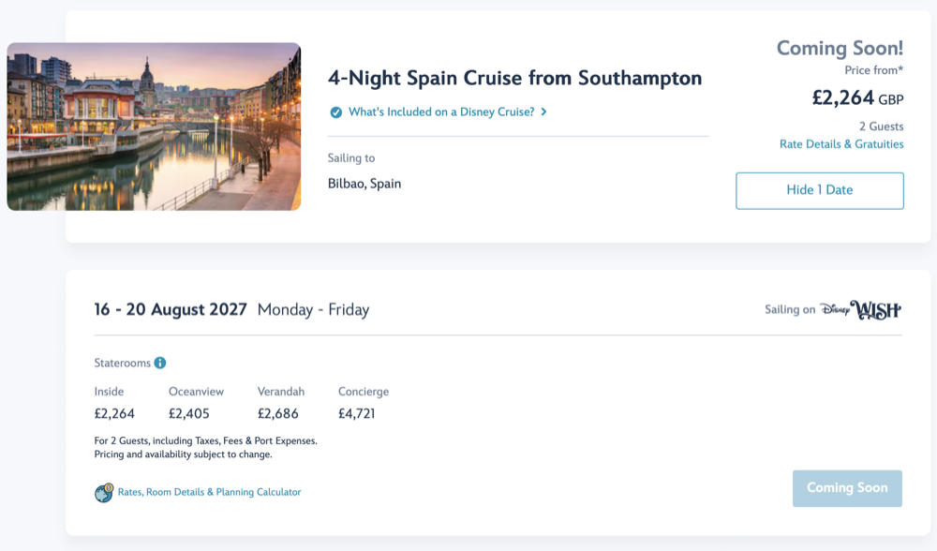Open Rates, Room Details & Planning Calculator
The height and width of the screenshot is (551, 937).
point(209,492)
